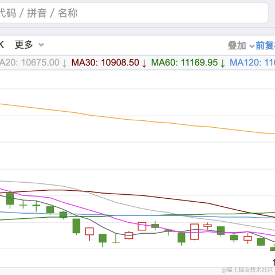Click the MA20: 10675.00 indicator label

(x=33, y=62)
